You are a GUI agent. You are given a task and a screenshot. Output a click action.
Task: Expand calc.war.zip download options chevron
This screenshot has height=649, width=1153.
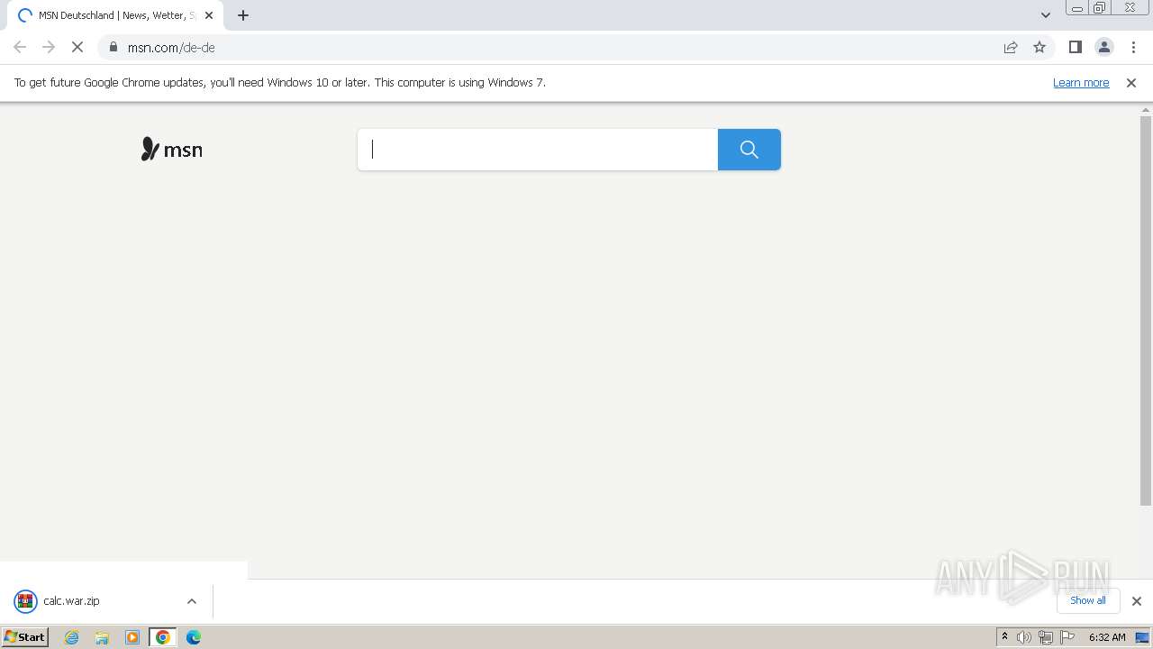tap(192, 601)
